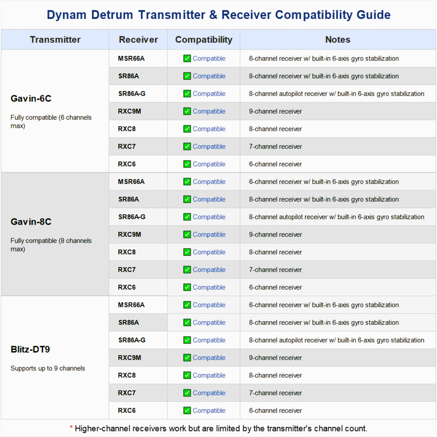Click the checkmark next to SR86A-G under Blitz-DT9

pyautogui.click(x=187, y=340)
